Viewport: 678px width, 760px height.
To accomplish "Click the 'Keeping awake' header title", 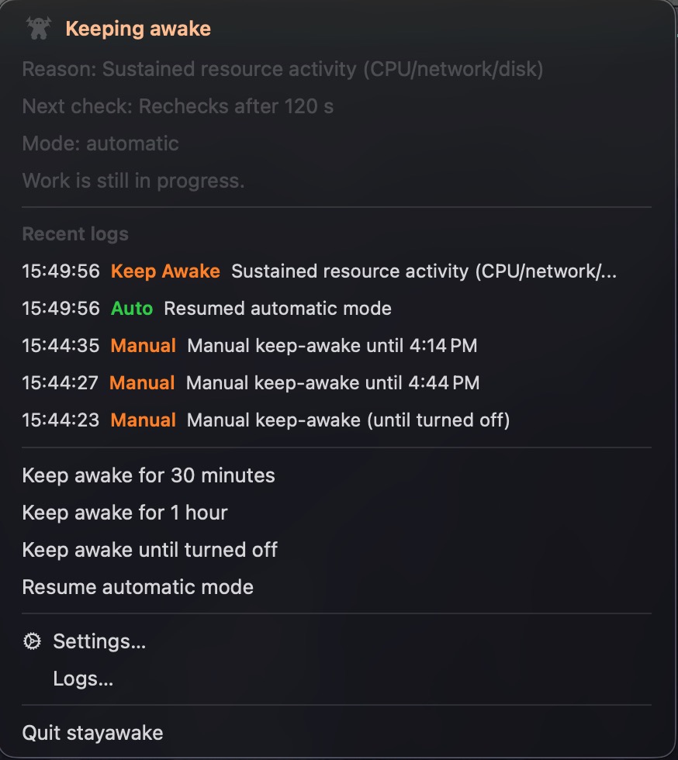I will coord(139,29).
